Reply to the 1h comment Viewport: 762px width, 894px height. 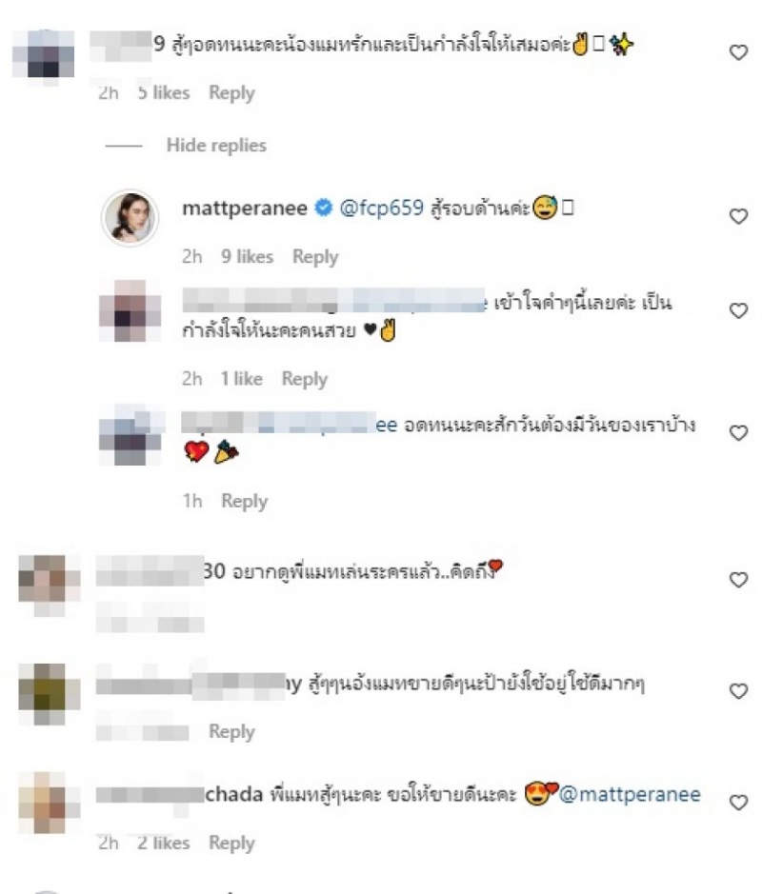click(x=244, y=501)
